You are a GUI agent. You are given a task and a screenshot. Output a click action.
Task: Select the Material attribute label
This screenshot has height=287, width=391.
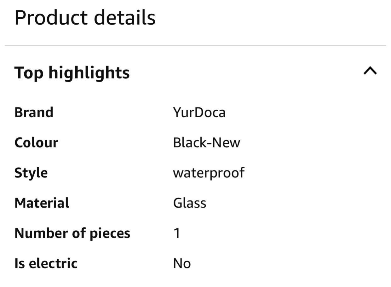click(42, 203)
